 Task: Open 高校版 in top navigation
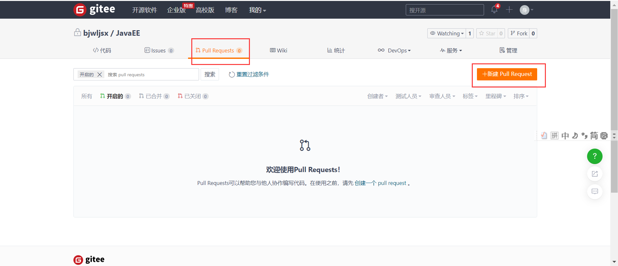pos(205,10)
